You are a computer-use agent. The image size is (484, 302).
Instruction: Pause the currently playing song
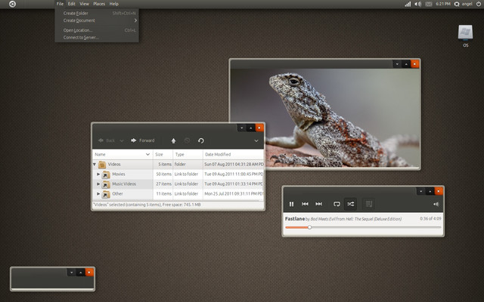point(291,204)
